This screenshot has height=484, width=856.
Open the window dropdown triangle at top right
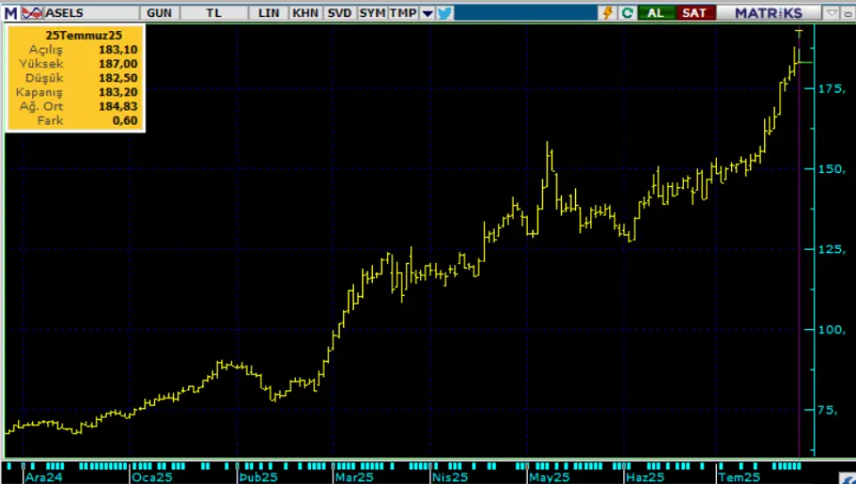pos(832,13)
